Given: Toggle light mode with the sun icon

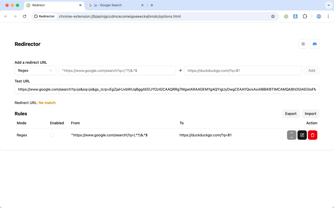Looking at the screenshot, I should pos(303,44).
